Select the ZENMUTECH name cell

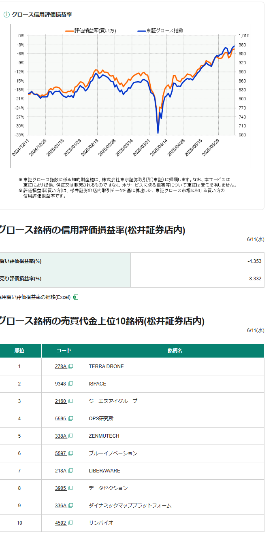175,436
